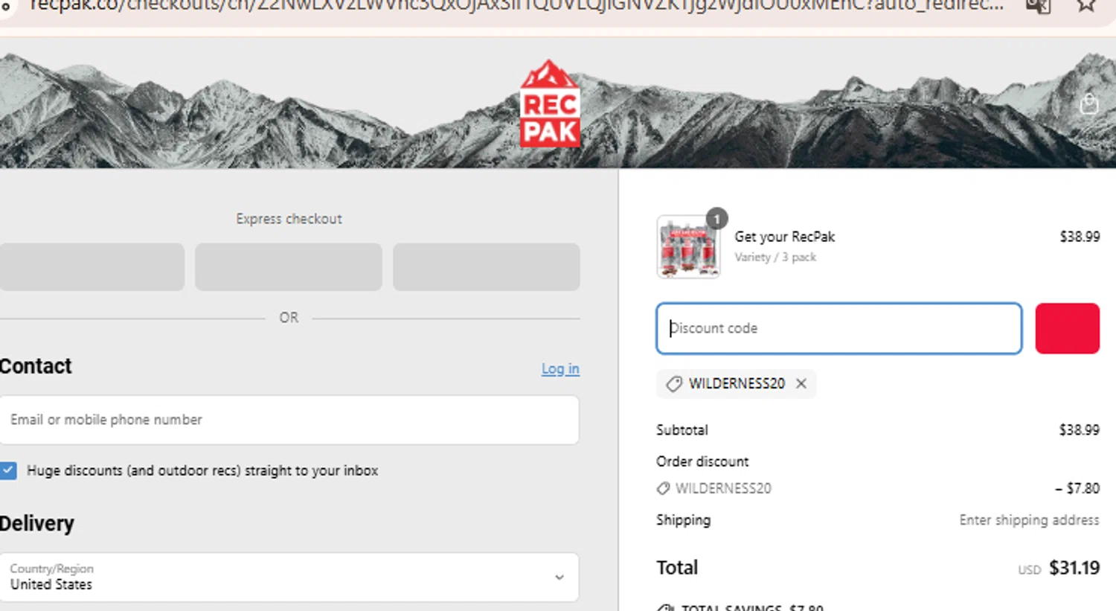Focus the Discount code field
Screen dimensions: 1116x611
pyautogui.click(x=838, y=328)
